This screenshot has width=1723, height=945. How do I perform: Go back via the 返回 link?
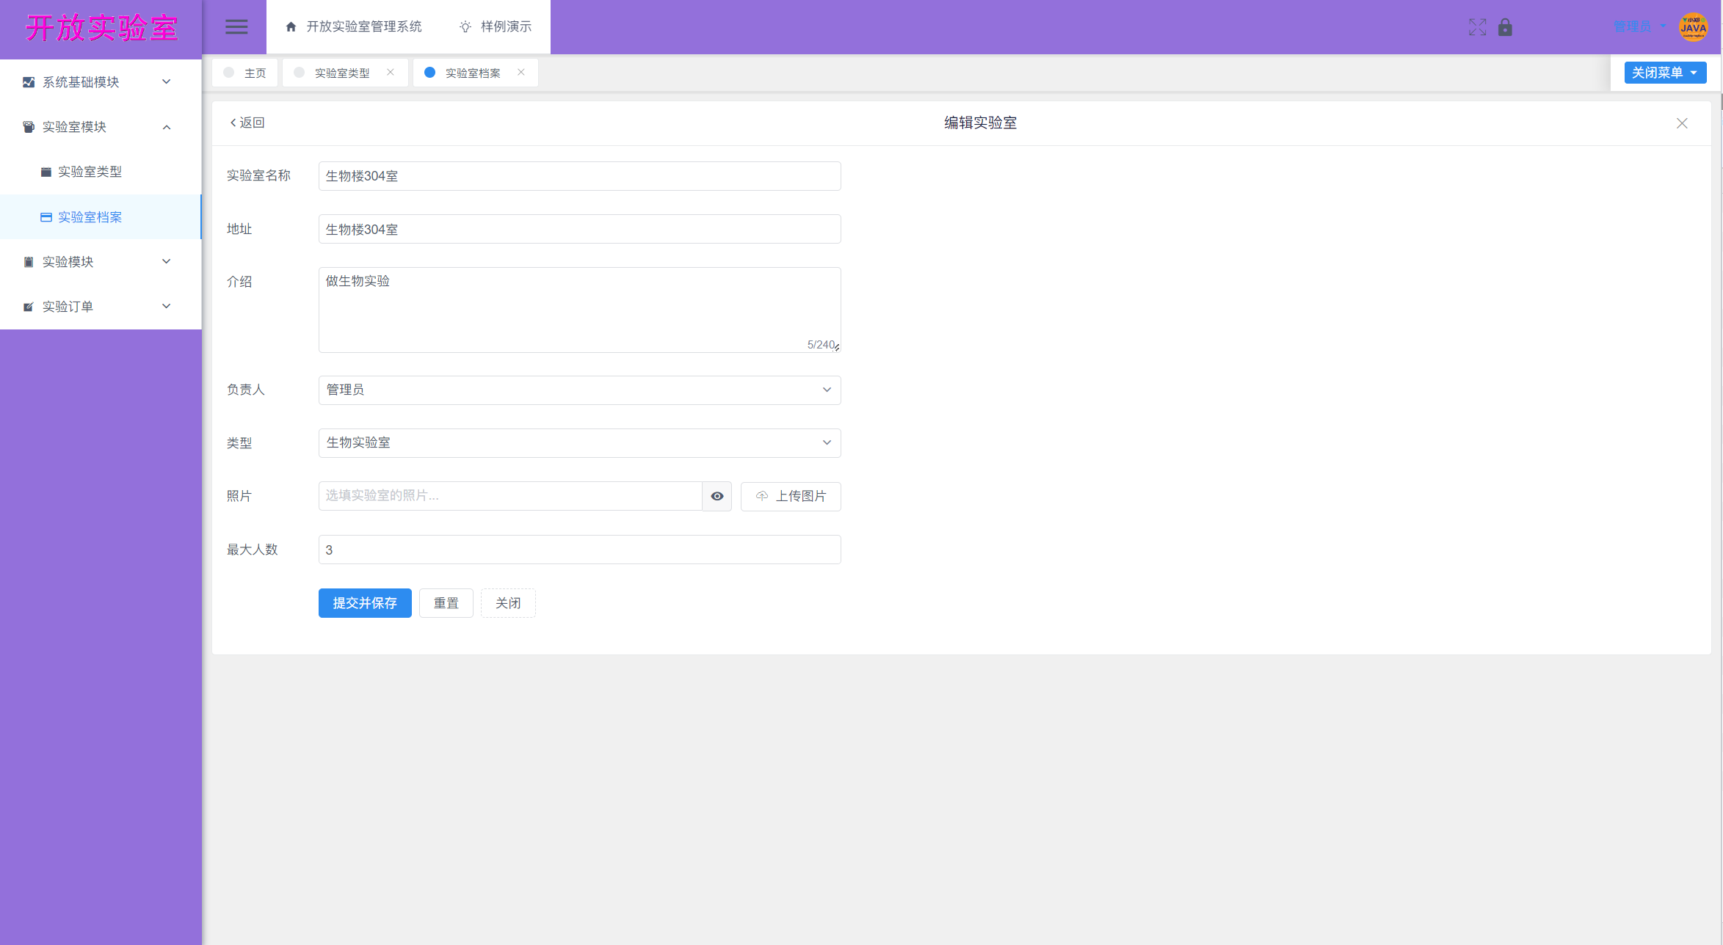coord(247,123)
